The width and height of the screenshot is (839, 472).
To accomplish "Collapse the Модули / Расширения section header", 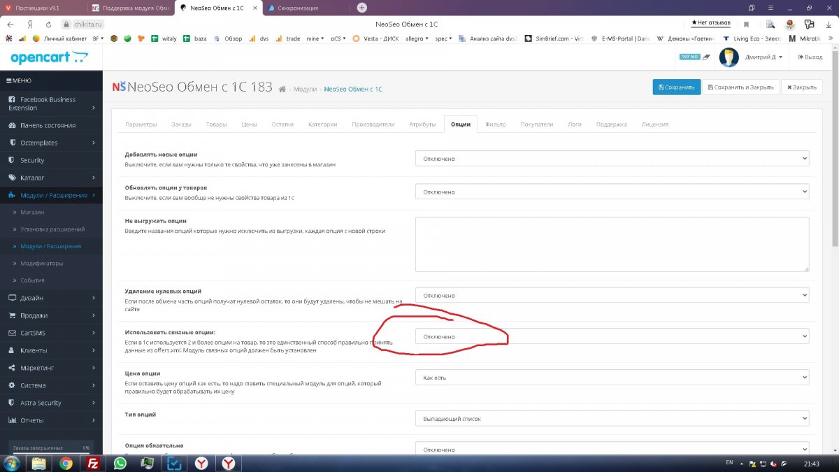I will (51, 195).
